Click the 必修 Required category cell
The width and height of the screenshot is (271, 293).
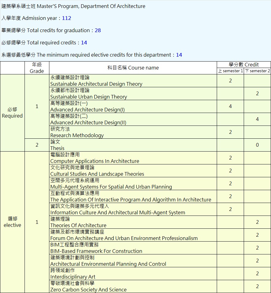click(x=12, y=113)
